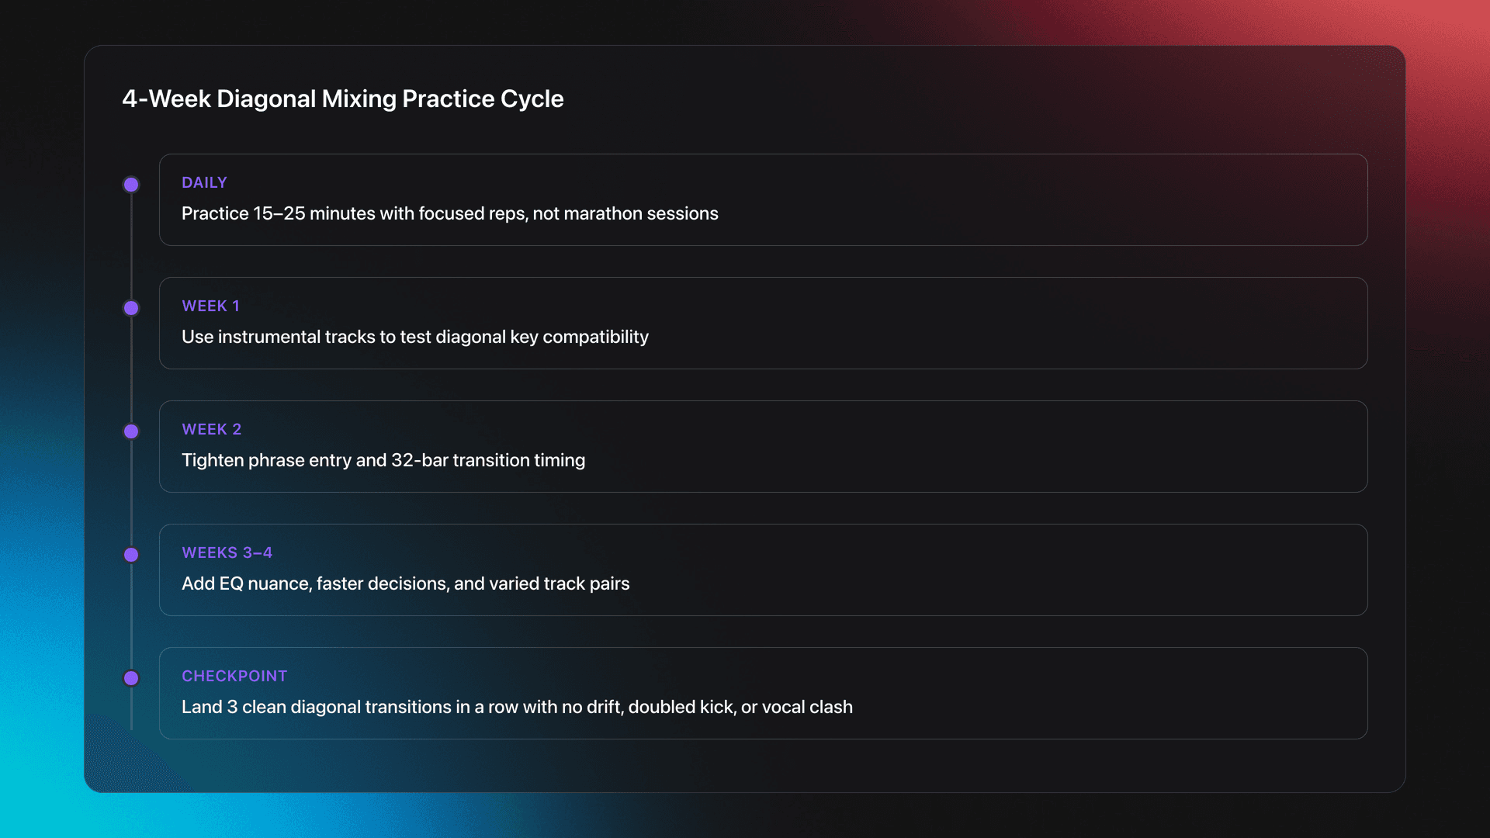Click the Checkpoint timeline dot
This screenshot has width=1490, height=838.
[x=131, y=678]
